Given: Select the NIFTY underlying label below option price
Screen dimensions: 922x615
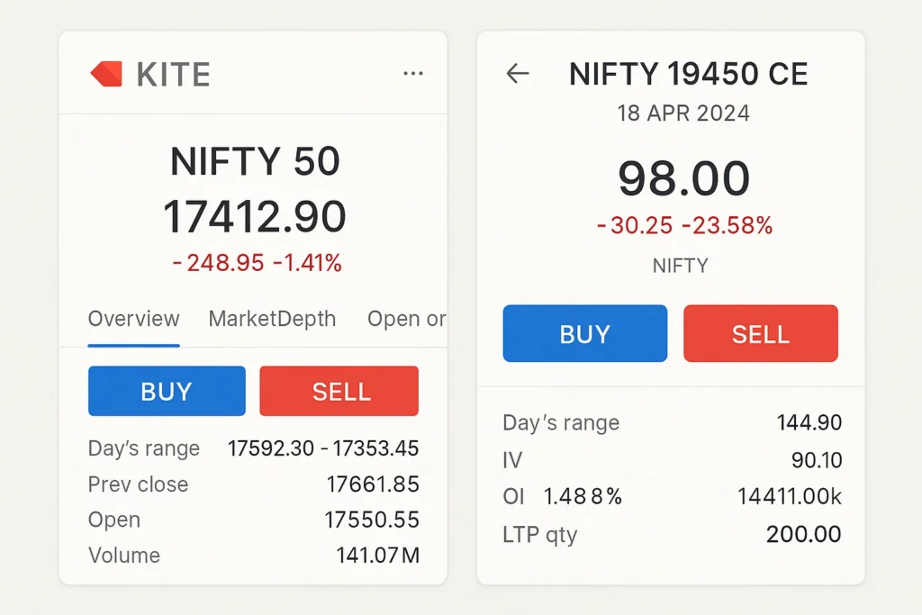Looking at the screenshot, I should [681, 265].
